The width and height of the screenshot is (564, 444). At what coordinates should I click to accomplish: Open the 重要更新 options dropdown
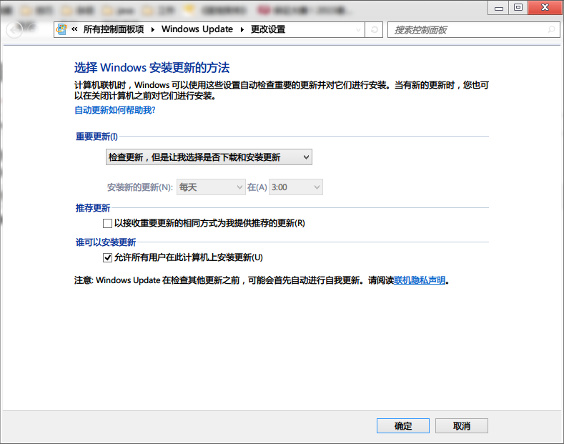(209, 157)
